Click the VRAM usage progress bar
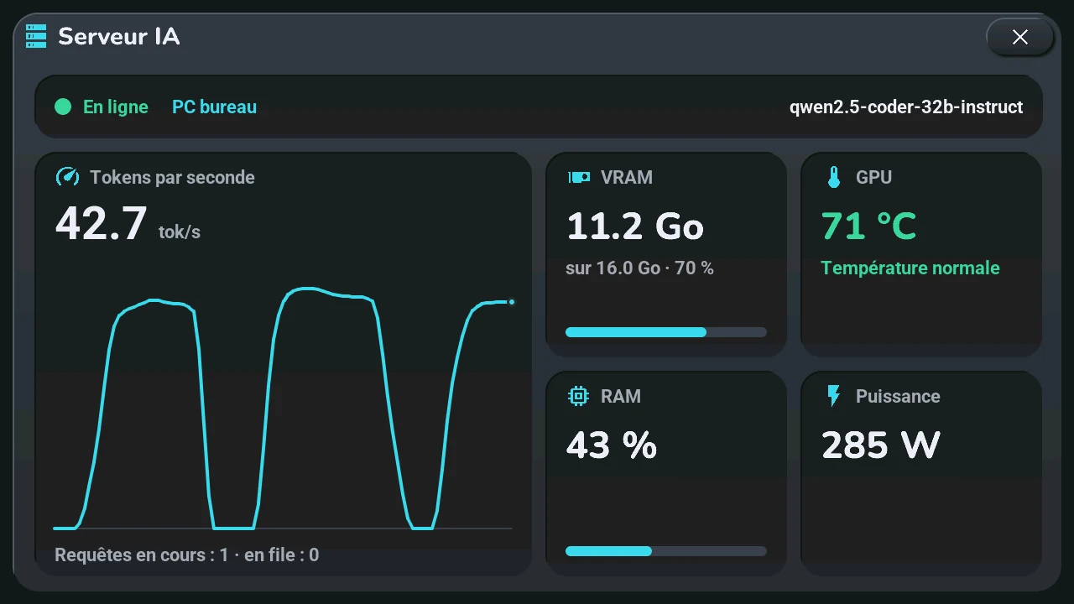Image resolution: width=1074 pixels, height=604 pixels. (x=666, y=332)
